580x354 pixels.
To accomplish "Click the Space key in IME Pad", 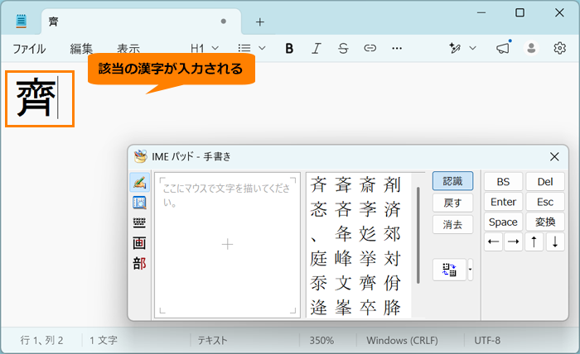I will (504, 222).
